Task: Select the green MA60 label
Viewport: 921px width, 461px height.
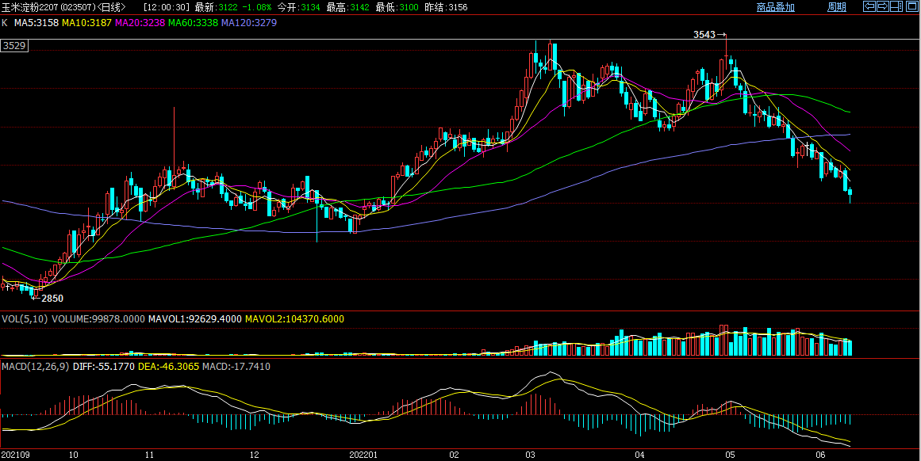Action: tap(193, 23)
